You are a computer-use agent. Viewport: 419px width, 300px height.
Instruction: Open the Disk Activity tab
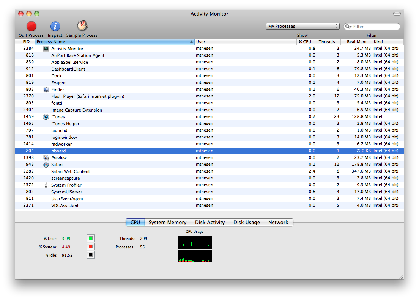coord(210,222)
